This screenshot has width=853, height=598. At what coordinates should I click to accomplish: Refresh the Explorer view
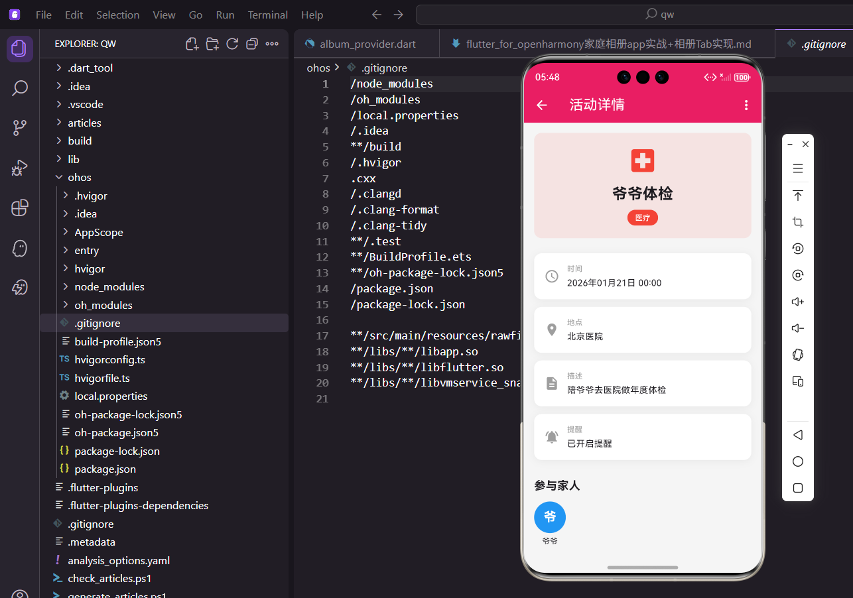pyautogui.click(x=232, y=42)
